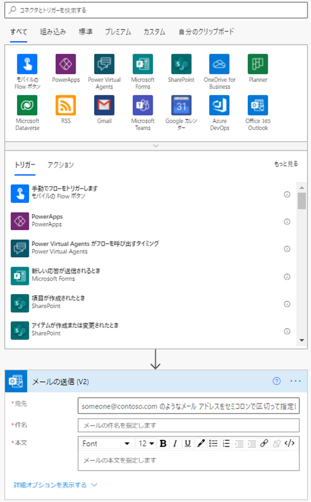Pick the Power Virtual Agents connector
The image size is (311, 502).
click(104, 64)
